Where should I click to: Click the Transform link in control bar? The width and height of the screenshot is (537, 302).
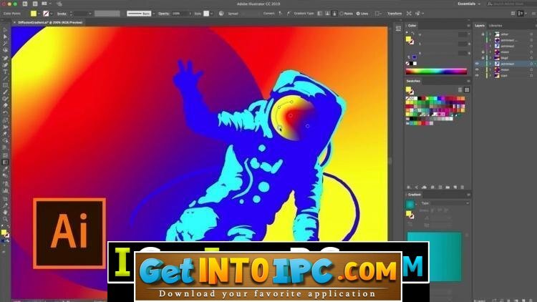[x=395, y=14]
